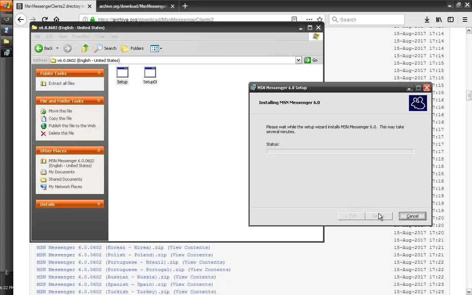The width and height of the screenshot is (472, 295).
Task: Open the Firefox home page
Action: click(x=56, y=20)
